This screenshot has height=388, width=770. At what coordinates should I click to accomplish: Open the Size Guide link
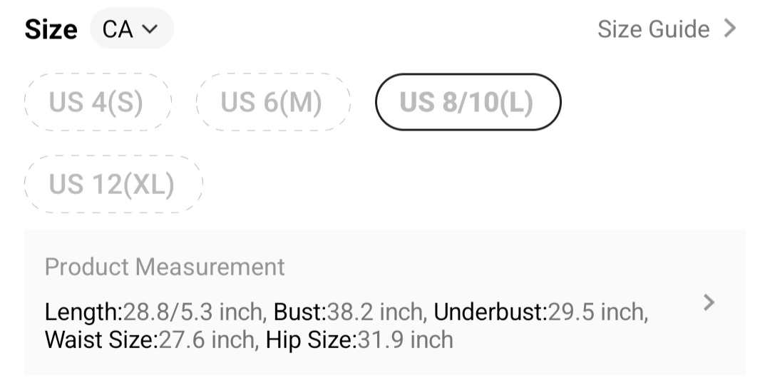tap(653, 29)
